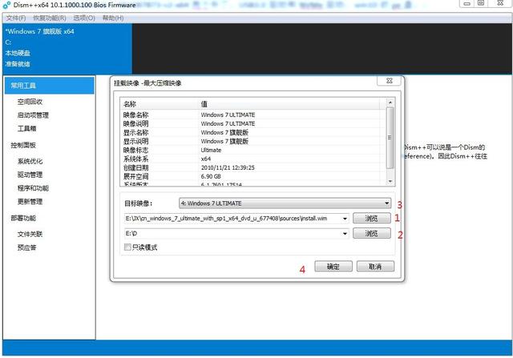
Task: Open the 恢复功能(R) menu
Action: tap(50, 18)
